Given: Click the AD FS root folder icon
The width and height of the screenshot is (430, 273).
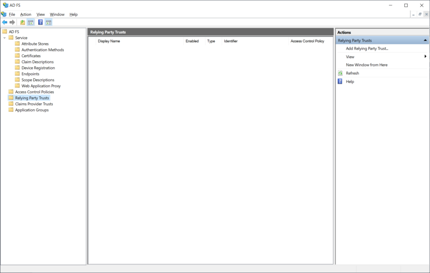Looking at the screenshot, I should tap(5, 31).
